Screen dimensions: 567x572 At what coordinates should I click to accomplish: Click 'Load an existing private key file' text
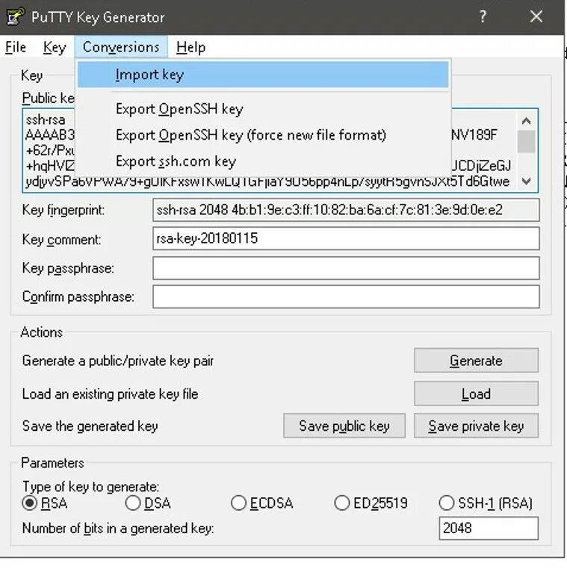pos(111,394)
